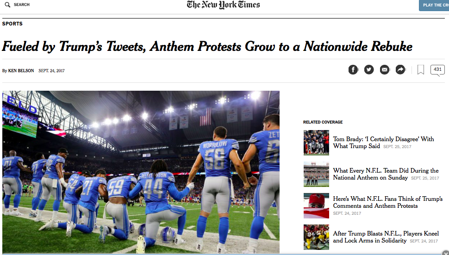
Task: Share article on Facebook
Action: pyautogui.click(x=353, y=69)
